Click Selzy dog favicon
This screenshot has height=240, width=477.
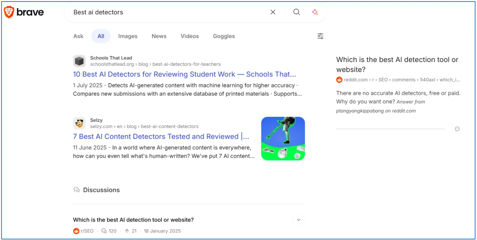pyautogui.click(x=79, y=123)
